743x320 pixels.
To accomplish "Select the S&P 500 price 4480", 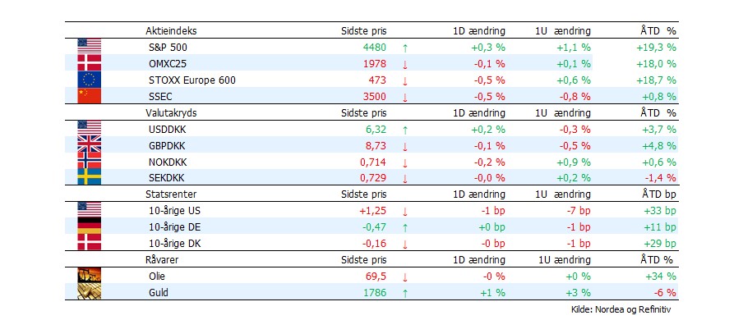I will pyautogui.click(x=376, y=48).
